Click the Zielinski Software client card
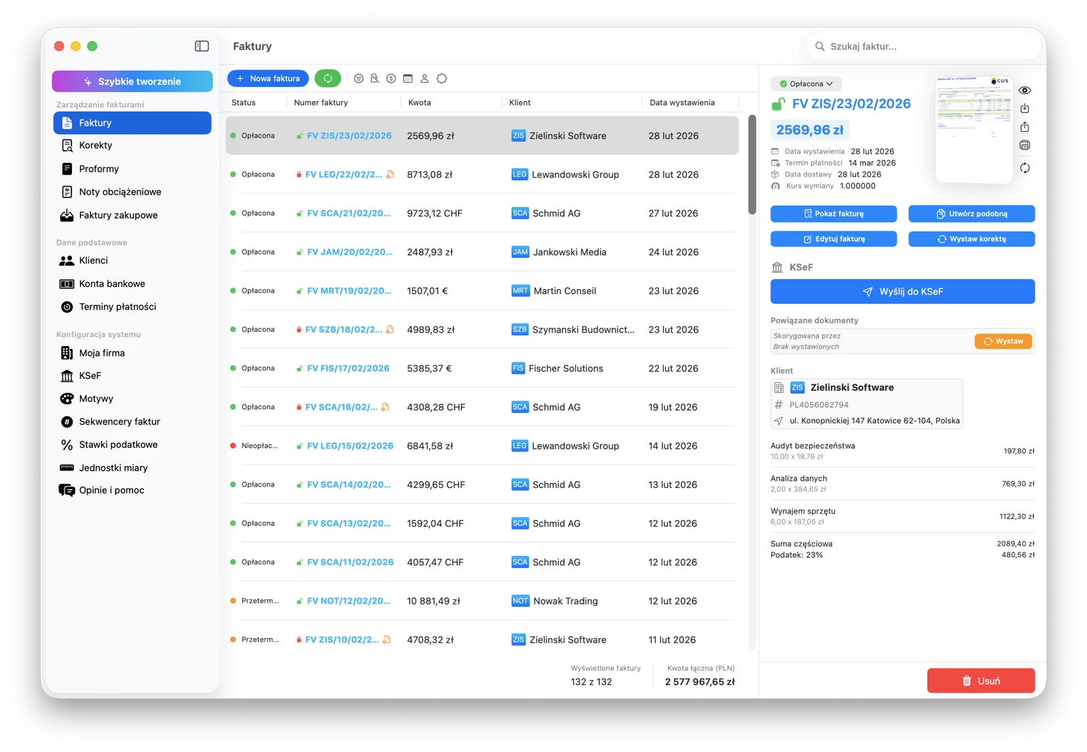This screenshot has width=1087, height=752. pos(866,404)
